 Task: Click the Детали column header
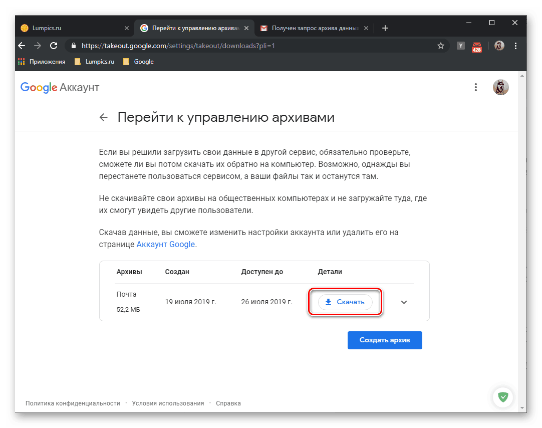pos(330,272)
